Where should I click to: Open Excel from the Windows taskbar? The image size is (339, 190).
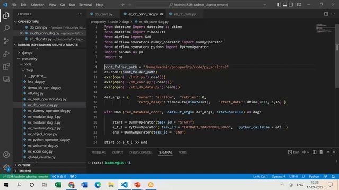tap(58, 185)
